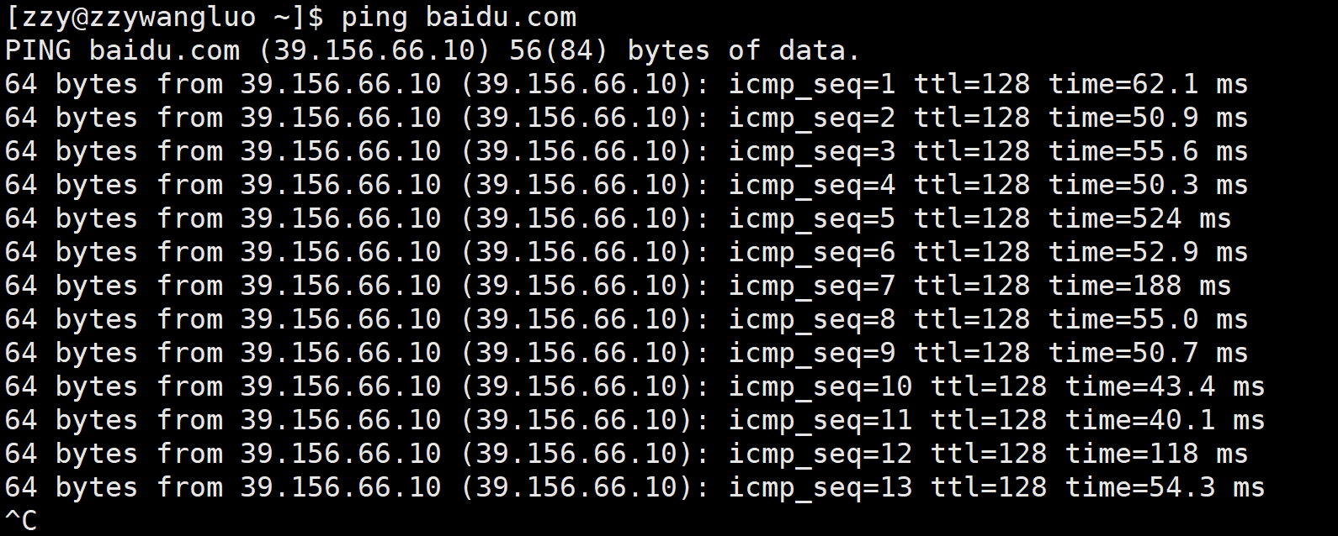Click the time=43.4 ms value
This screenshot has width=1338, height=536.
click(1165, 388)
